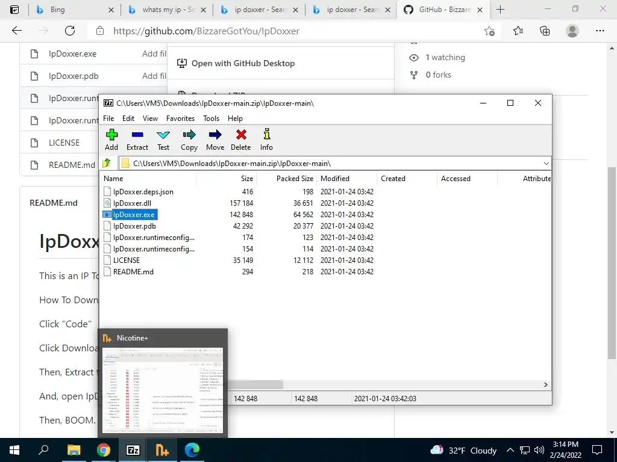
Task: Click the 7-Zip address path field
Action: coord(334,164)
